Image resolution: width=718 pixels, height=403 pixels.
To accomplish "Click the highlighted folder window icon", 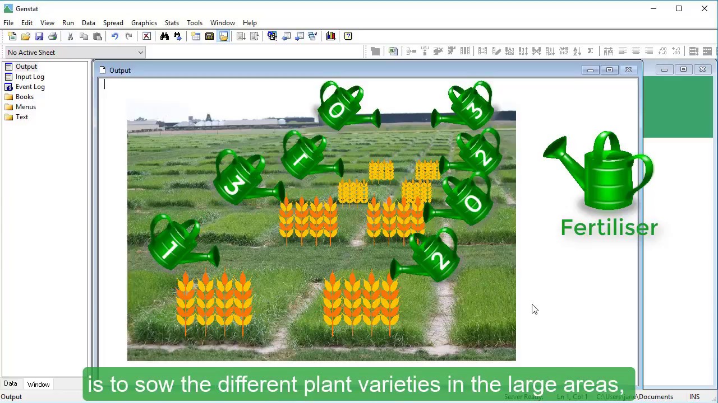I will [223, 36].
